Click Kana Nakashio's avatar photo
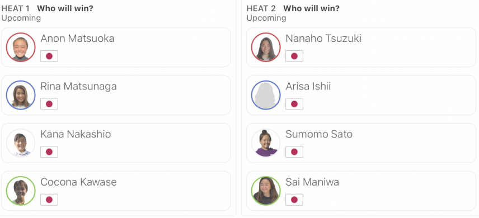 tap(21, 143)
